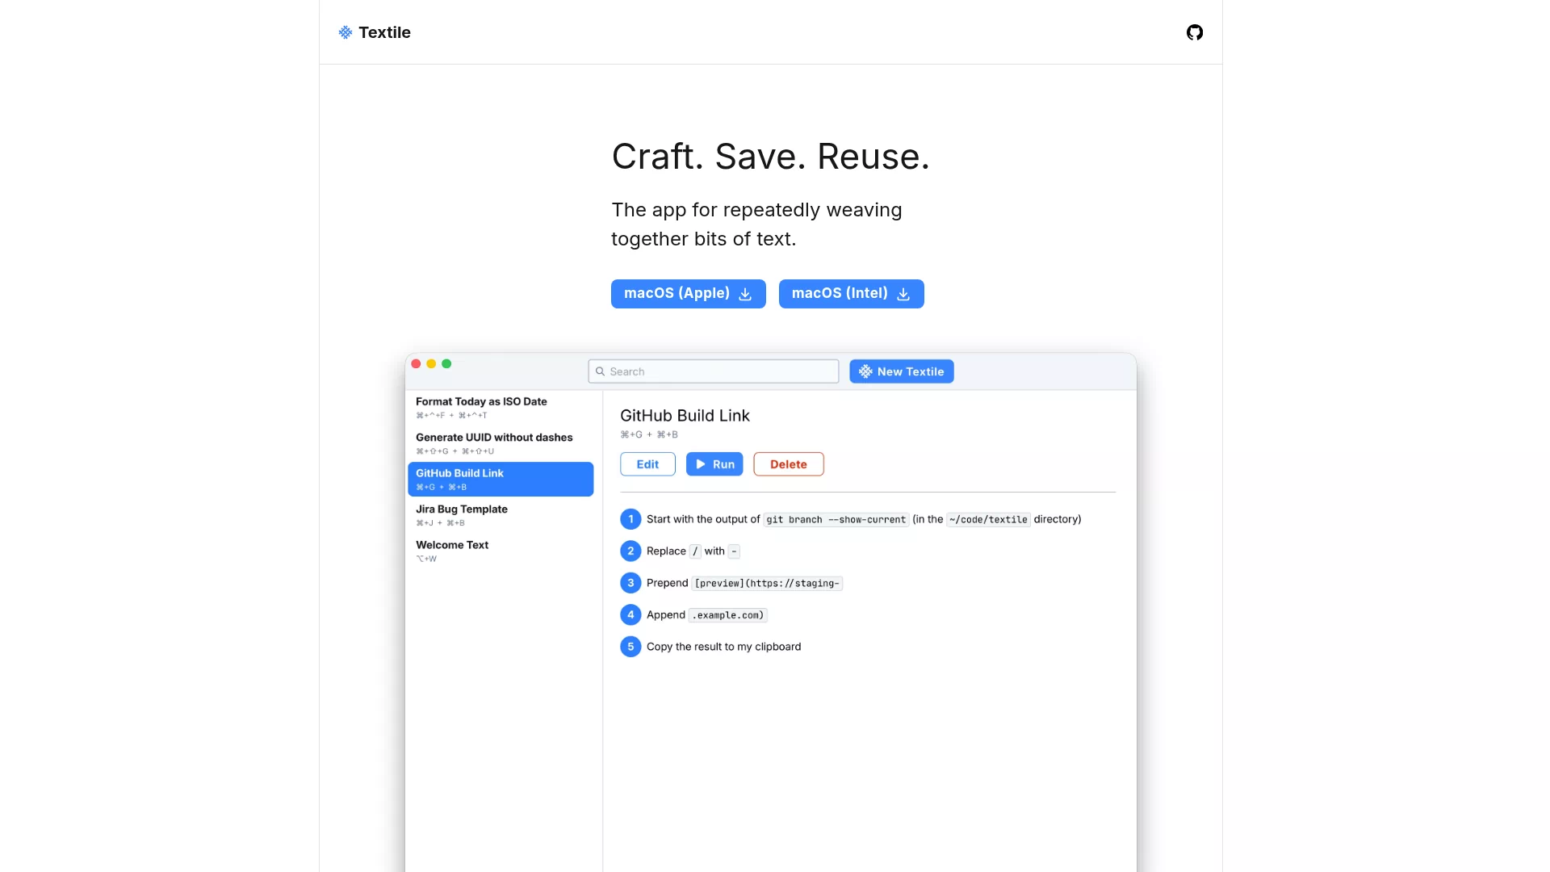Edit the GitHub Build Link textile
The width and height of the screenshot is (1550, 872).
(x=648, y=464)
